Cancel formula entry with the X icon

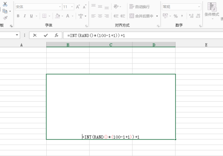pos(35,35)
